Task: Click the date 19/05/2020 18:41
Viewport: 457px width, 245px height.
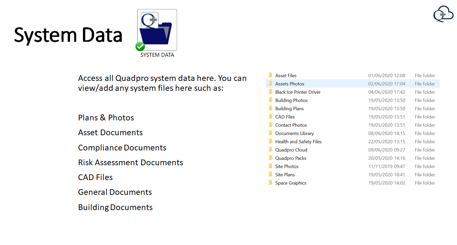Action: [387, 175]
